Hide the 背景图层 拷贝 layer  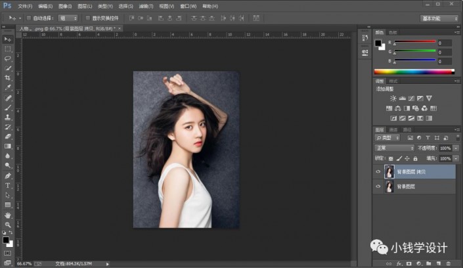click(x=378, y=171)
